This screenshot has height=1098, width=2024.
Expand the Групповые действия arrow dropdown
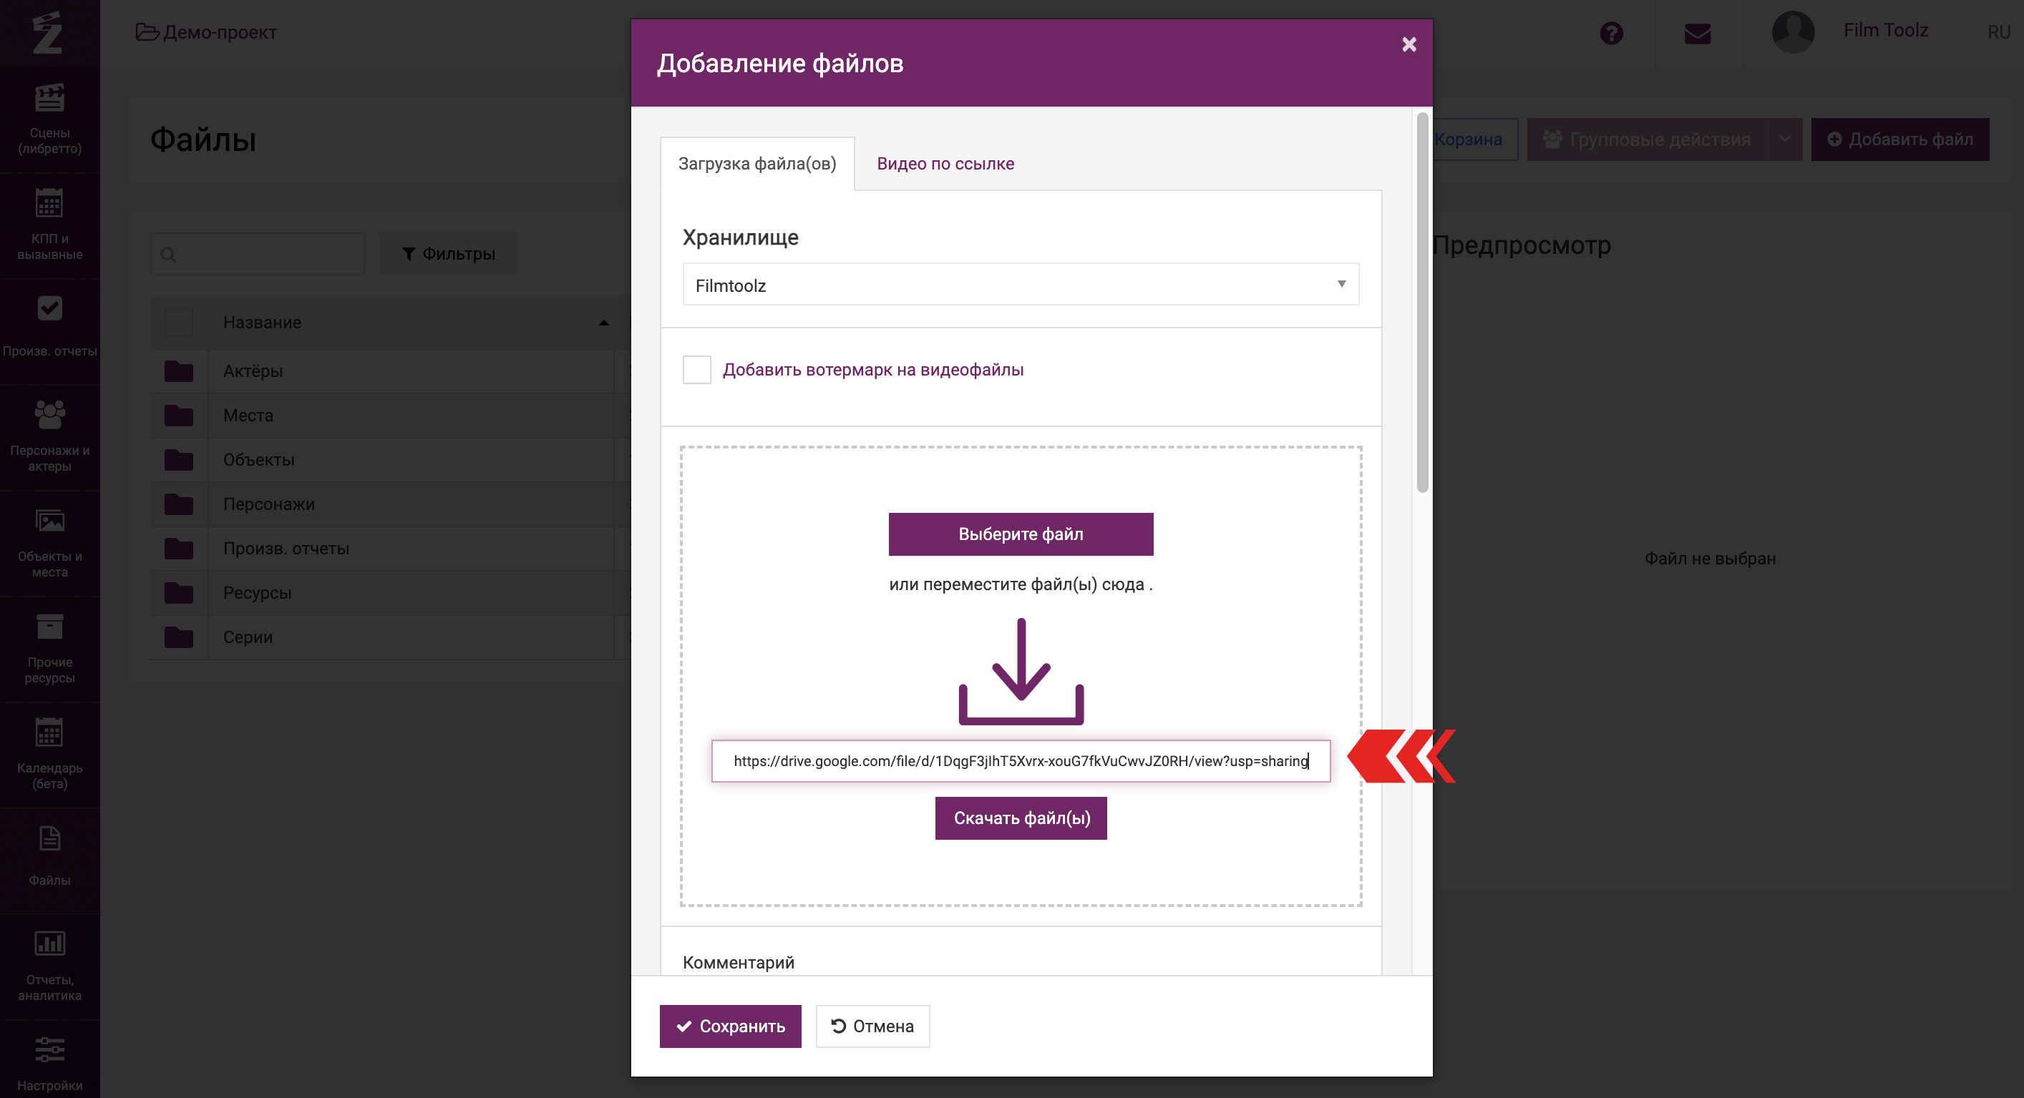point(1785,139)
